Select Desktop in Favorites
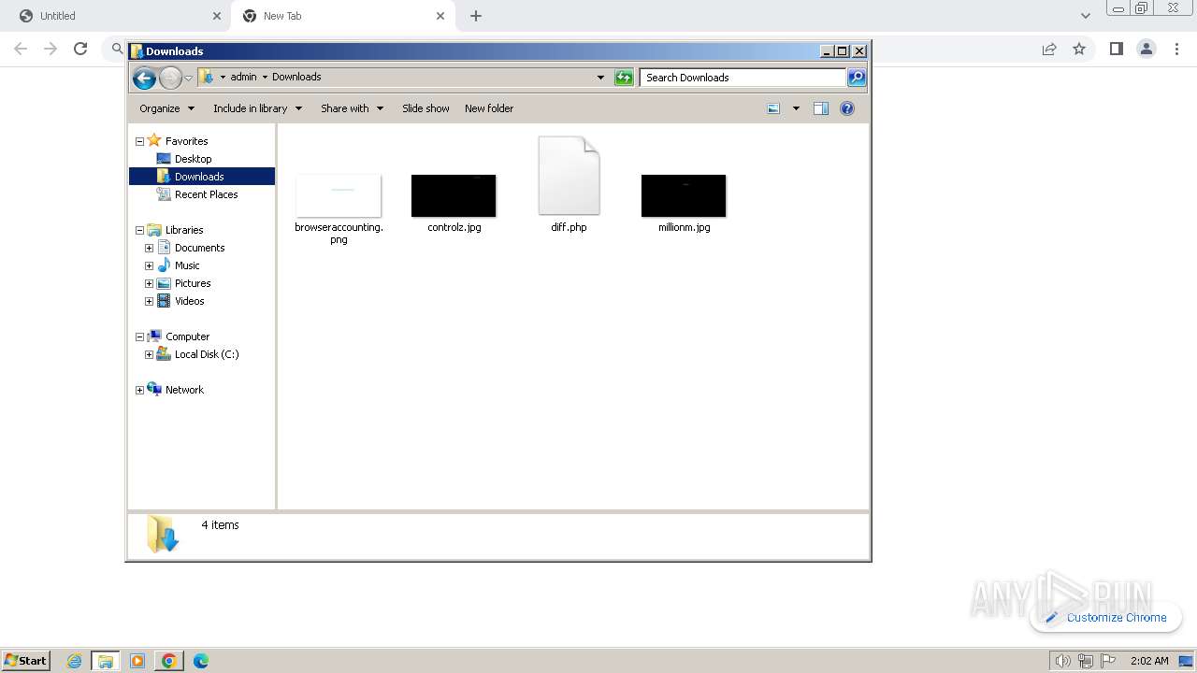Viewport: 1197px width, 673px height. click(x=193, y=159)
